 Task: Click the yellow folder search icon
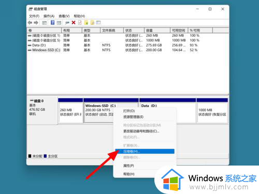(x=92, y=23)
